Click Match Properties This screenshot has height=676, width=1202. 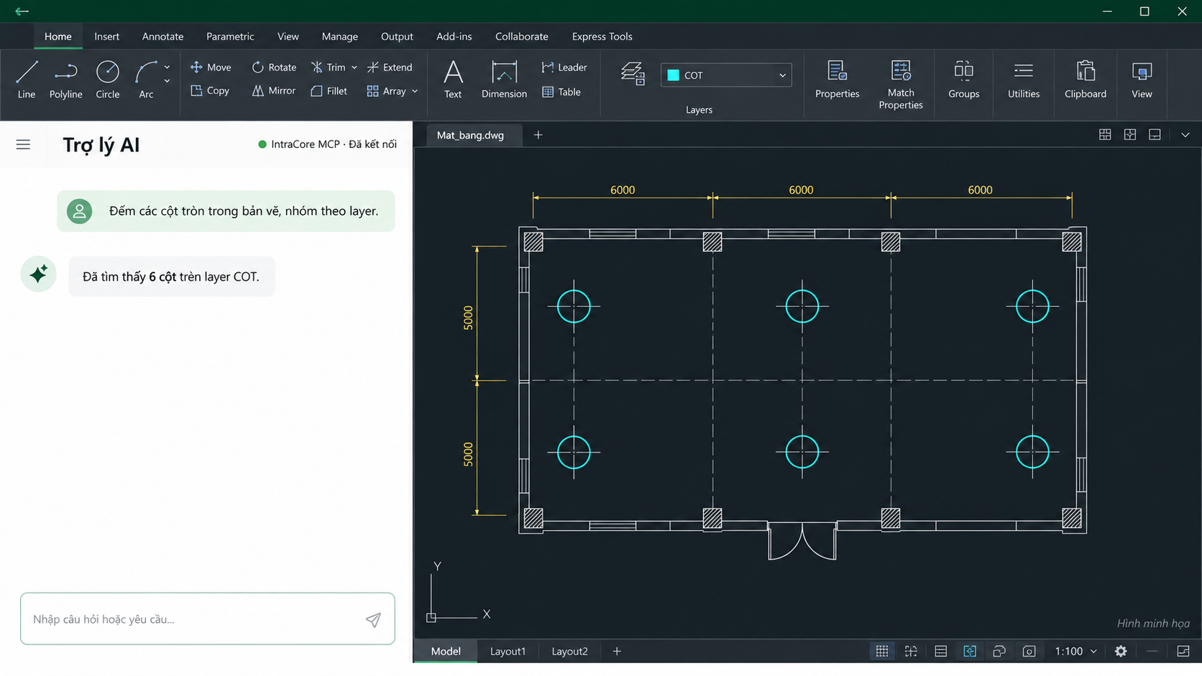(901, 85)
